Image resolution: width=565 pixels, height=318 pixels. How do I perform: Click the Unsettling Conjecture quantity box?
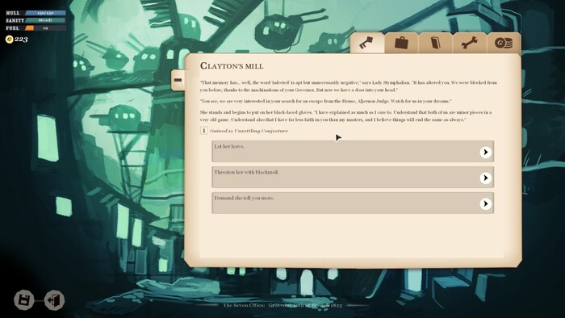point(204,131)
